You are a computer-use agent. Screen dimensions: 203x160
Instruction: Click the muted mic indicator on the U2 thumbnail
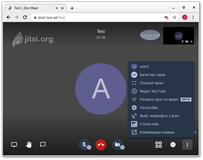click(182, 41)
